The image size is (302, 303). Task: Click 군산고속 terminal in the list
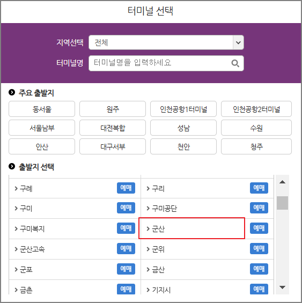coord(32,249)
